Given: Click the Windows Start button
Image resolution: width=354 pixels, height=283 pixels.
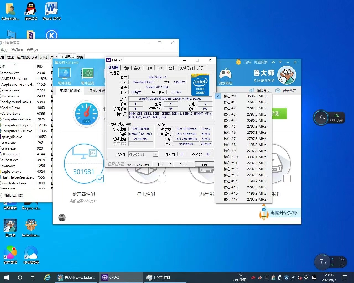Looking at the screenshot, I should click(x=7, y=277).
